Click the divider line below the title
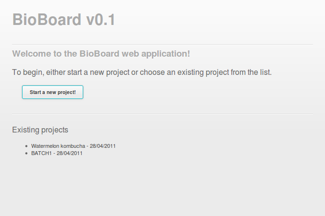 coord(162,44)
